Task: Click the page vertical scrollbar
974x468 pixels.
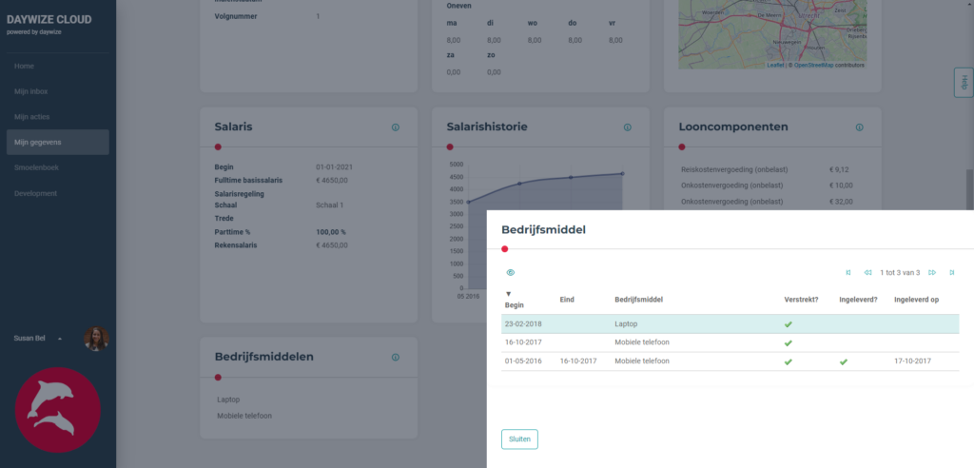Action: point(969,190)
